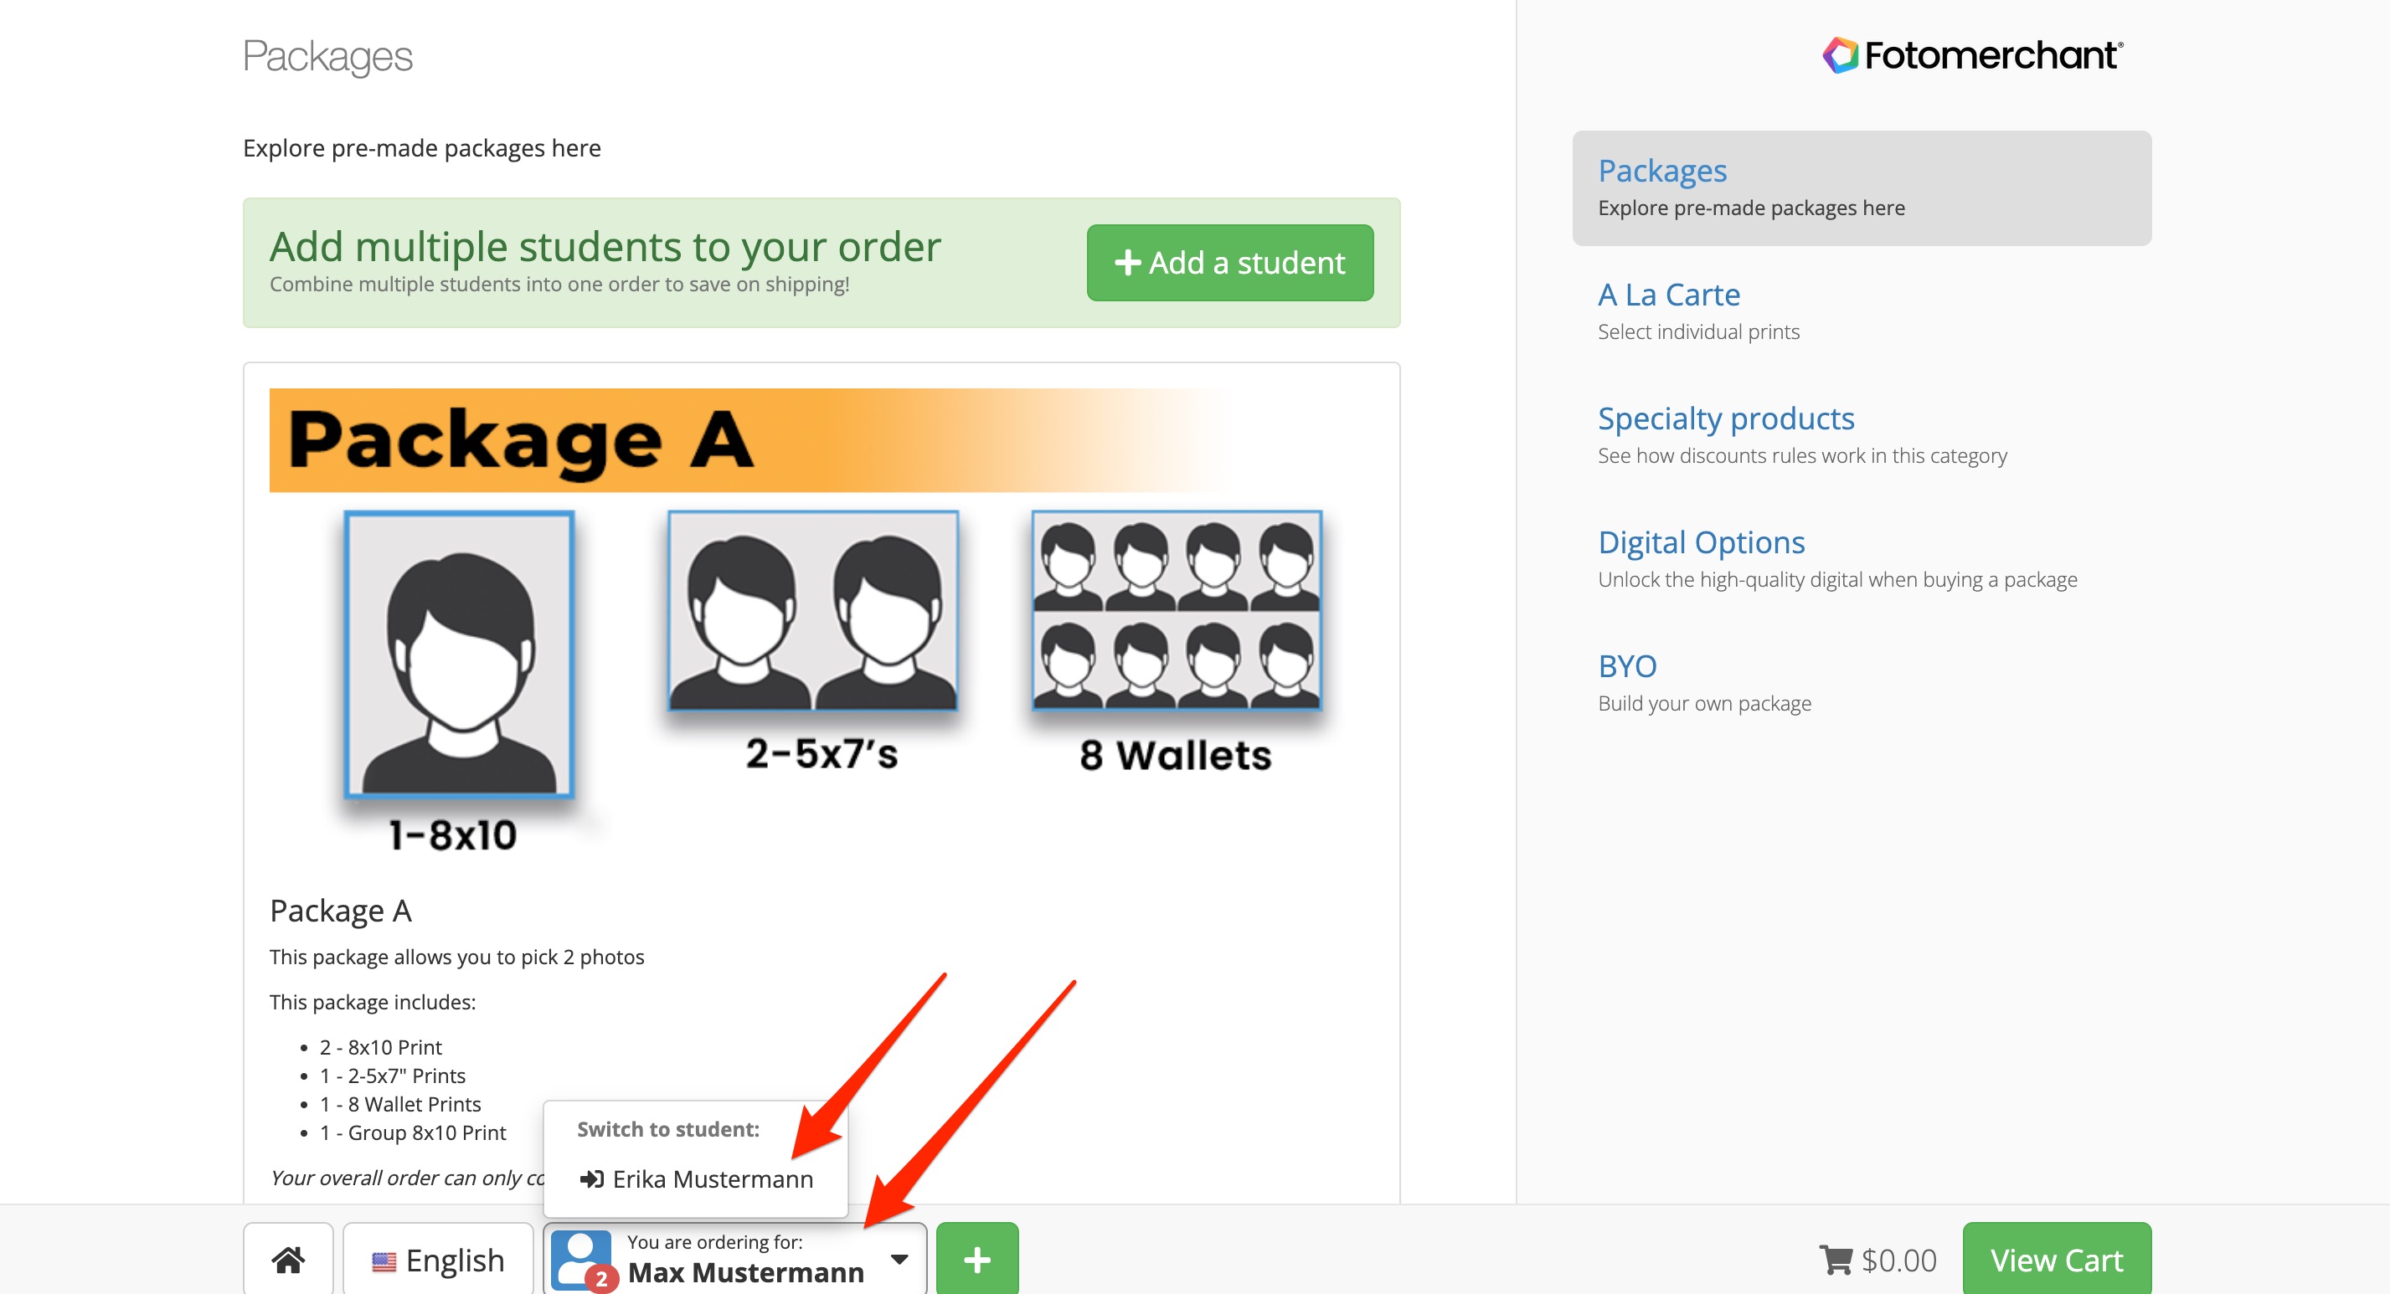Click the 8 Wallets sample thumbnail
The width and height of the screenshot is (2390, 1294).
coord(1177,610)
